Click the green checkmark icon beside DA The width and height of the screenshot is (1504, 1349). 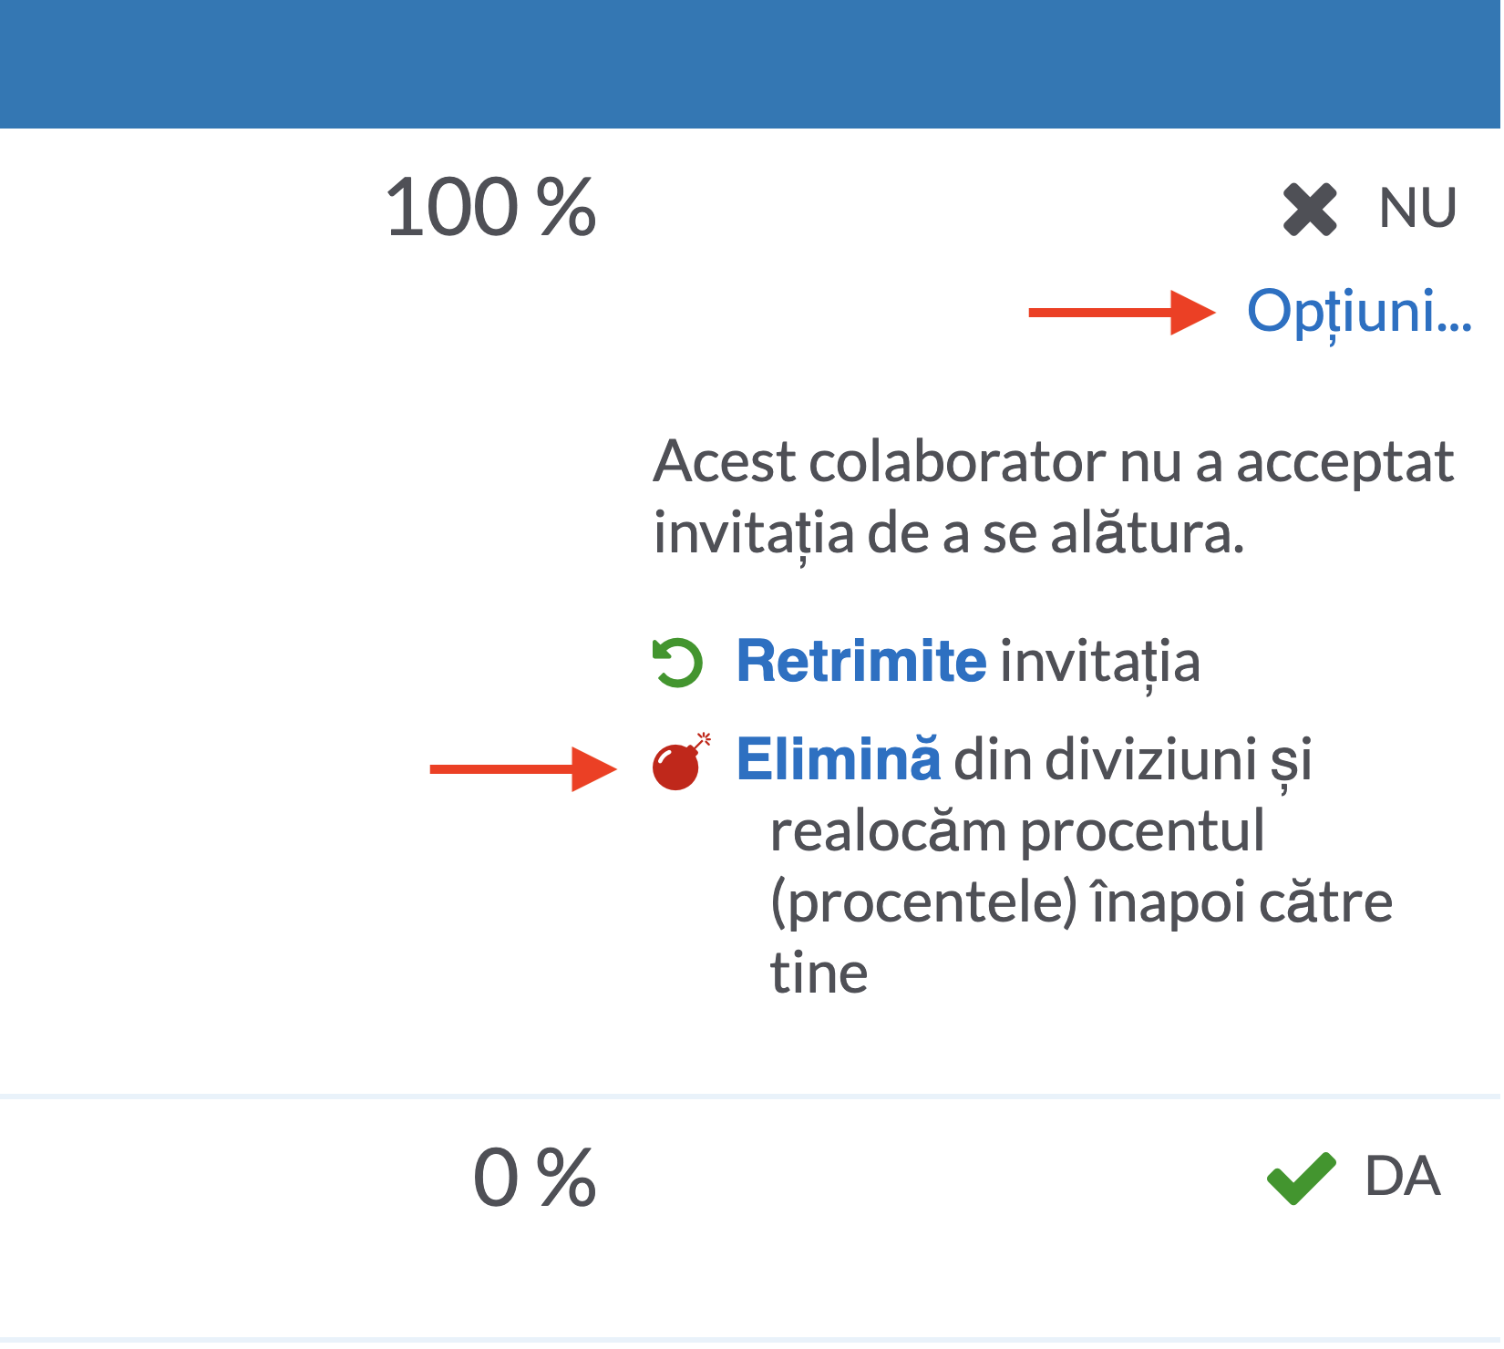[x=1301, y=1178]
